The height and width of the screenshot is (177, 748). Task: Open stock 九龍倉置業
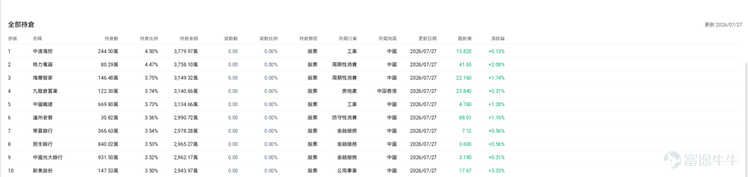click(x=45, y=91)
